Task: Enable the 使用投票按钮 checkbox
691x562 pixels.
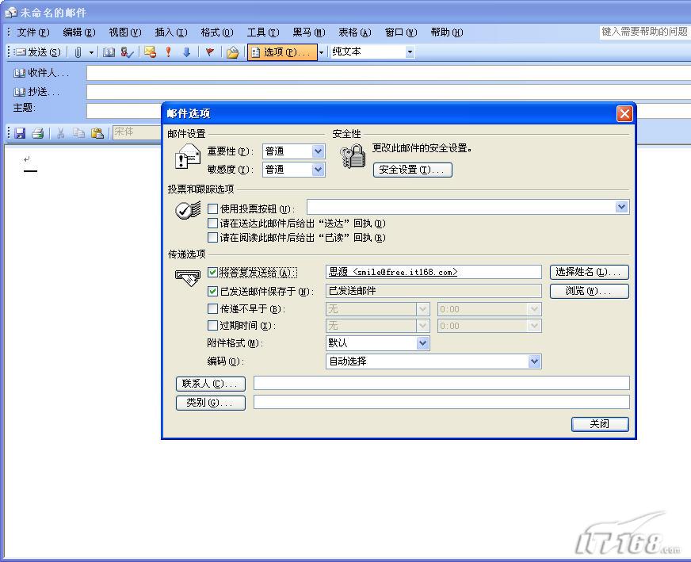Action: pos(212,209)
